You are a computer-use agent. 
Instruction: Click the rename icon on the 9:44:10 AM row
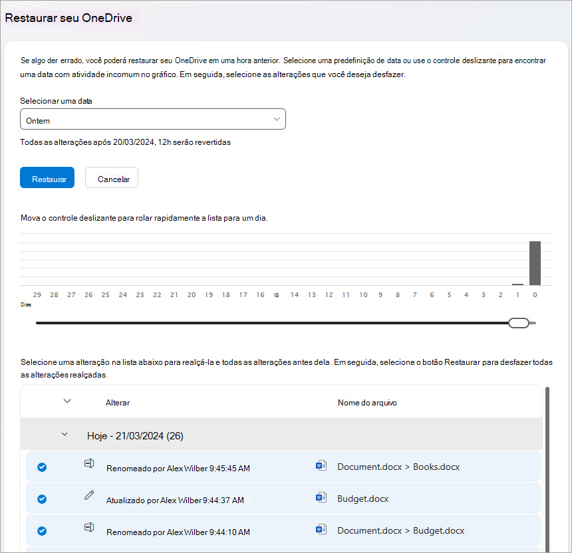pyautogui.click(x=89, y=527)
